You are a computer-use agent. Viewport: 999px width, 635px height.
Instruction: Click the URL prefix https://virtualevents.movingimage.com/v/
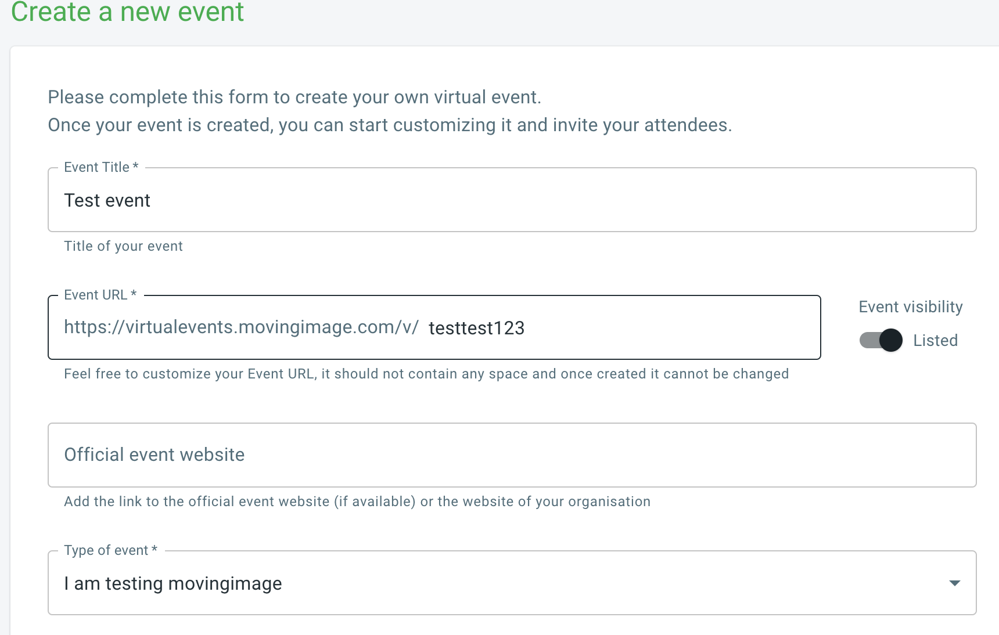[x=241, y=327]
